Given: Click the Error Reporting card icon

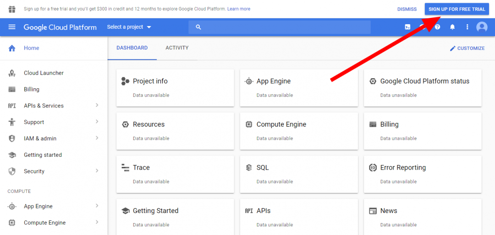Looking at the screenshot, I should [373, 168].
